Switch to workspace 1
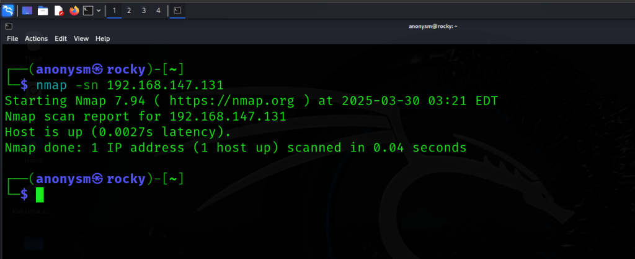635x259 pixels. [x=114, y=11]
